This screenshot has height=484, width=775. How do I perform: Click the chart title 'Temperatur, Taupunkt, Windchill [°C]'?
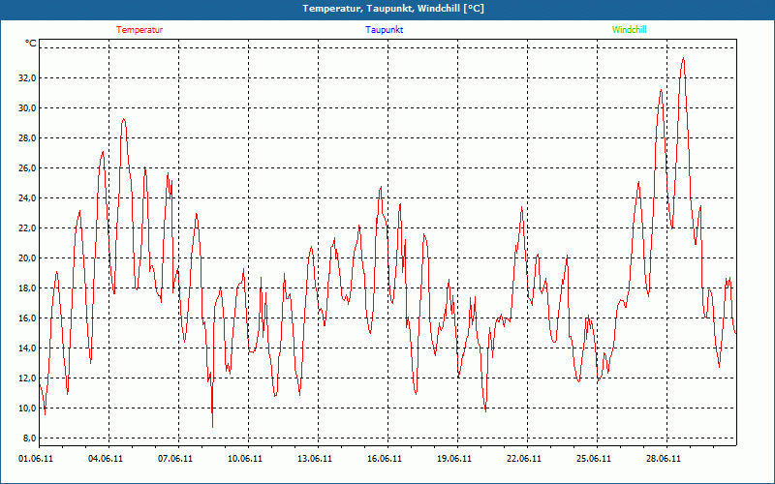393,9
